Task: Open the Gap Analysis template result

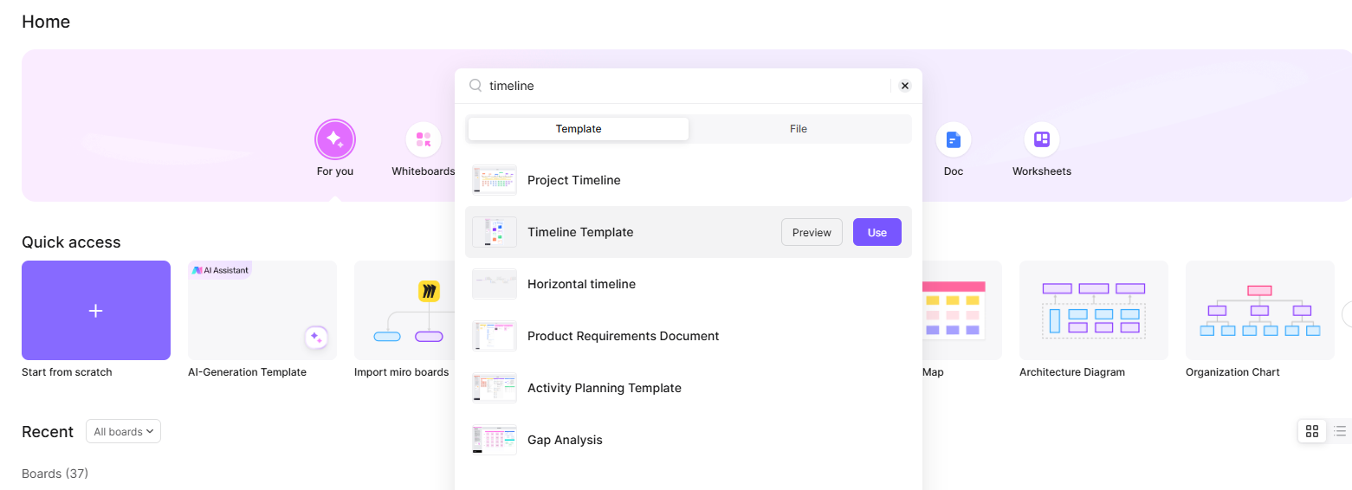Action: 689,440
